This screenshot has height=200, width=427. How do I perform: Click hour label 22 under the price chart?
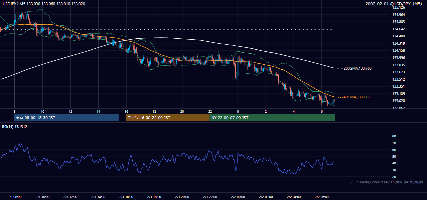(x=210, y=111)
